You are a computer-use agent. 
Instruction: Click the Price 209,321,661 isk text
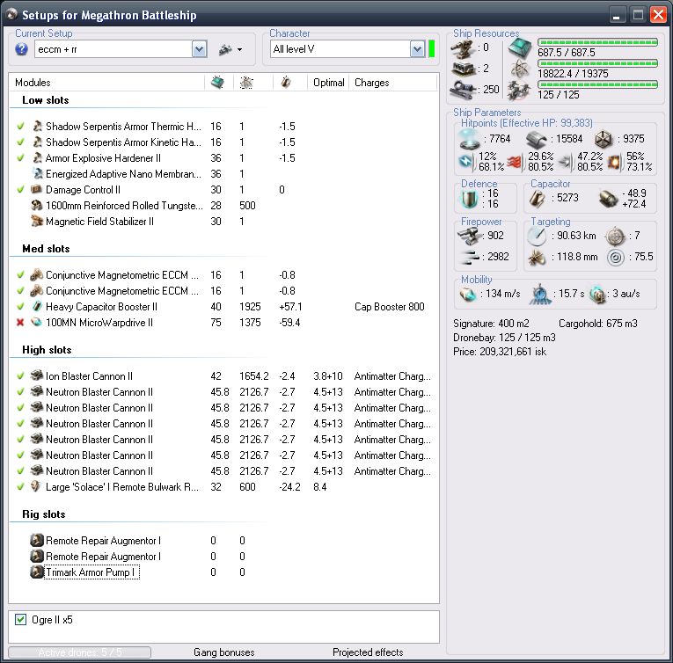click(x=500, y=352)
